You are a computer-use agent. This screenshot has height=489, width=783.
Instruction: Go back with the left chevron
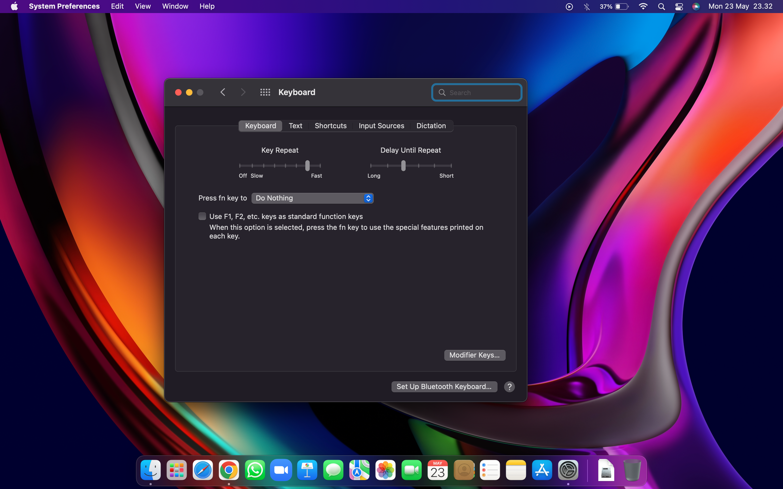223,92
